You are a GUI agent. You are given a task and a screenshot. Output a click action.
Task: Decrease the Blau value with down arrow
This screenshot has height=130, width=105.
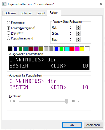point(78,41)
